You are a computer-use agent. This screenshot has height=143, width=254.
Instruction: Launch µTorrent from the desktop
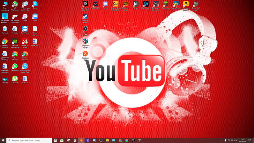[15, 80]
